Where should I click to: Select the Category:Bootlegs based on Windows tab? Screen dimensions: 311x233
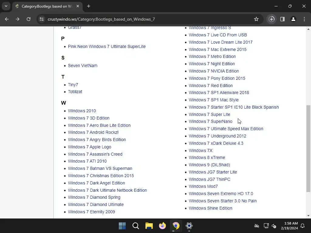point(47,6)
